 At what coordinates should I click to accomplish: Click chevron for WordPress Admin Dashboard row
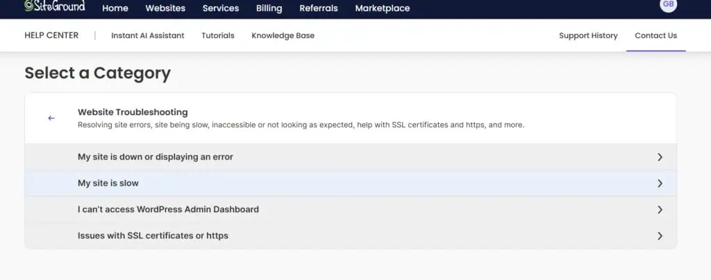tap(660, 210)
